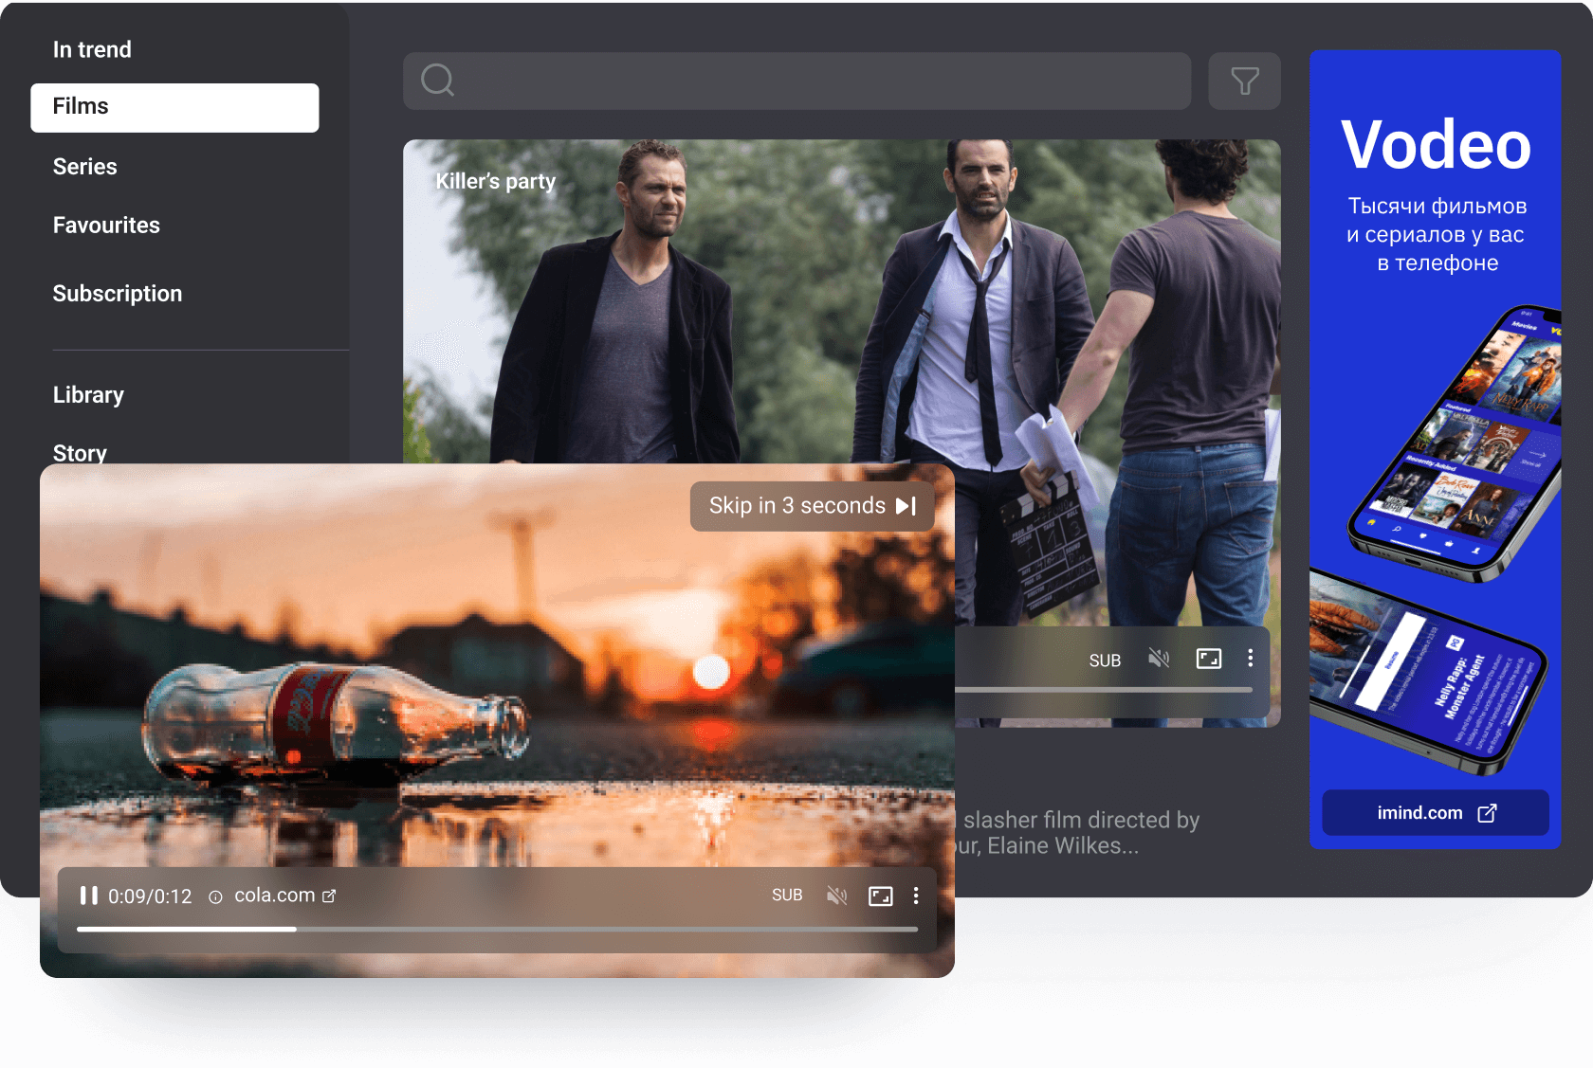Enable picture-in-picture on the ad player
The height and width of the screenshot is (1068, 1593).
[881, 895]
